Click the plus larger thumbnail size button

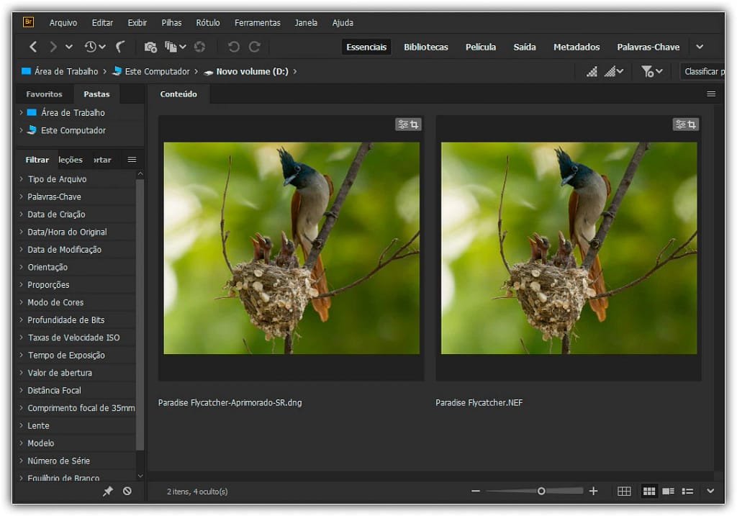593,491
